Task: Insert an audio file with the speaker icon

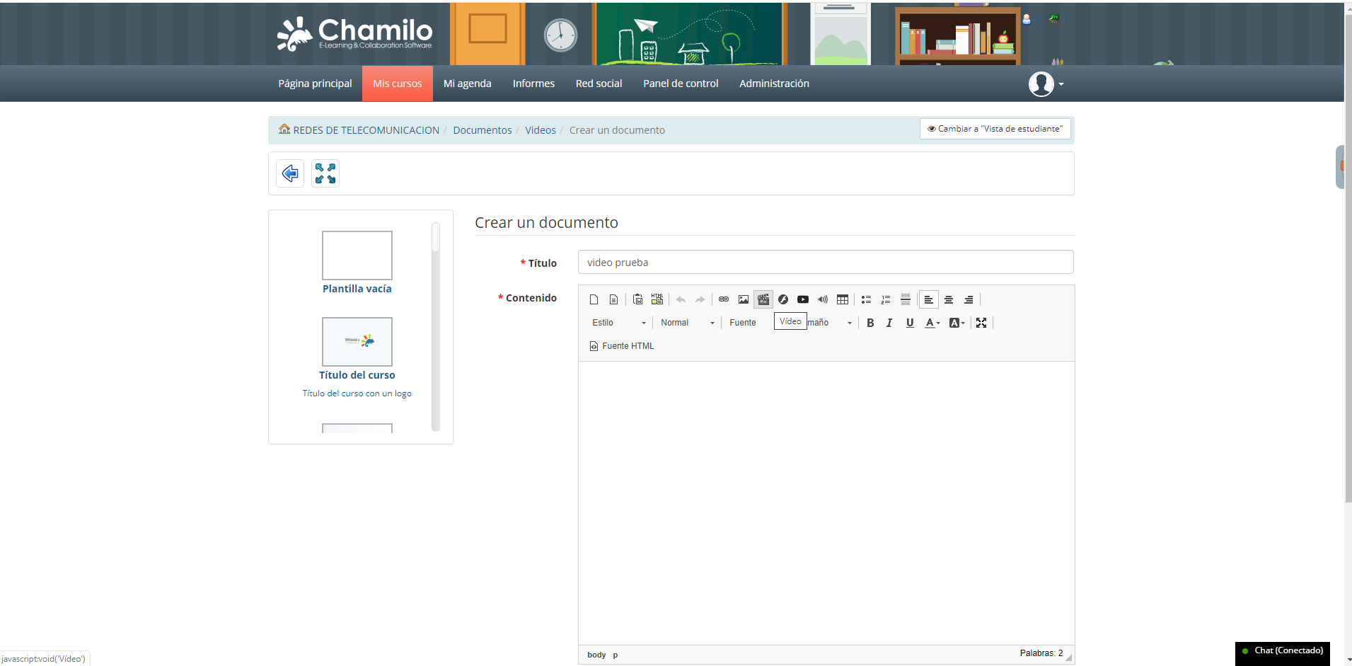Action: pyautogui.click(x=823, y=299)
